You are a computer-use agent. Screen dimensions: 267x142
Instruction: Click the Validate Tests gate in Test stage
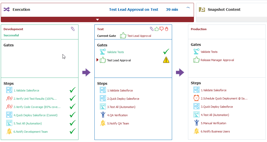click(115, 52)
